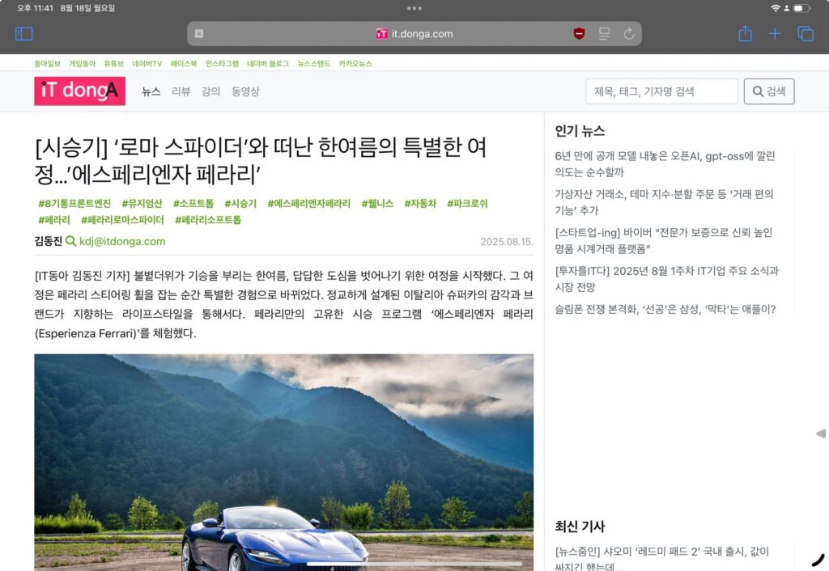Click the it.donga.com address field
The image size is (829, 571).
coord(414,34)
